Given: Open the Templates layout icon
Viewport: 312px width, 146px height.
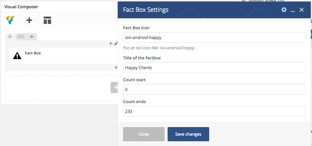Looking at the screenshot, I should (x=47, y=20).
